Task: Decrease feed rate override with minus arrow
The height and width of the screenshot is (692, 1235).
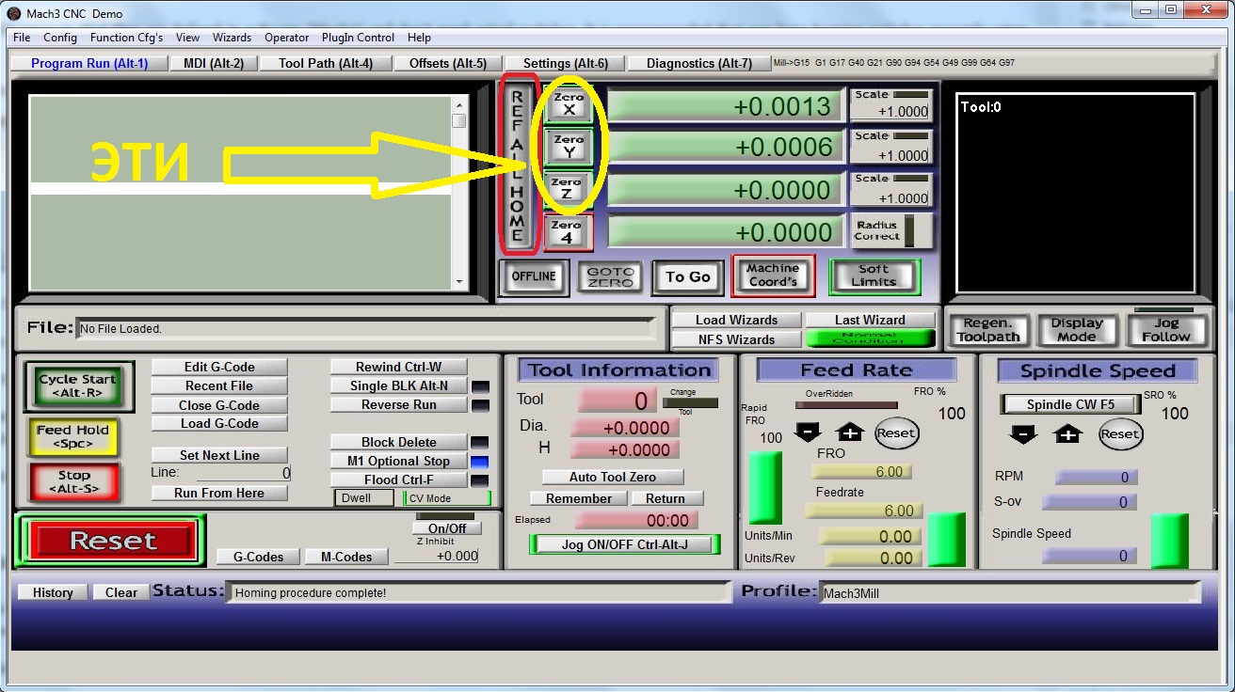Action: (x=808, y=432)
